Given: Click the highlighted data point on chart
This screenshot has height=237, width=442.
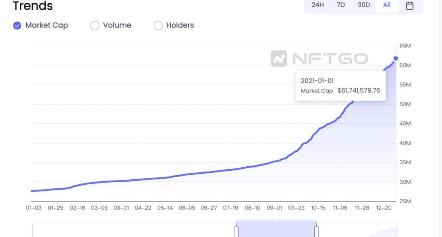Looking at the screenshot, I should pyautogui.click(x=396, y=58).
